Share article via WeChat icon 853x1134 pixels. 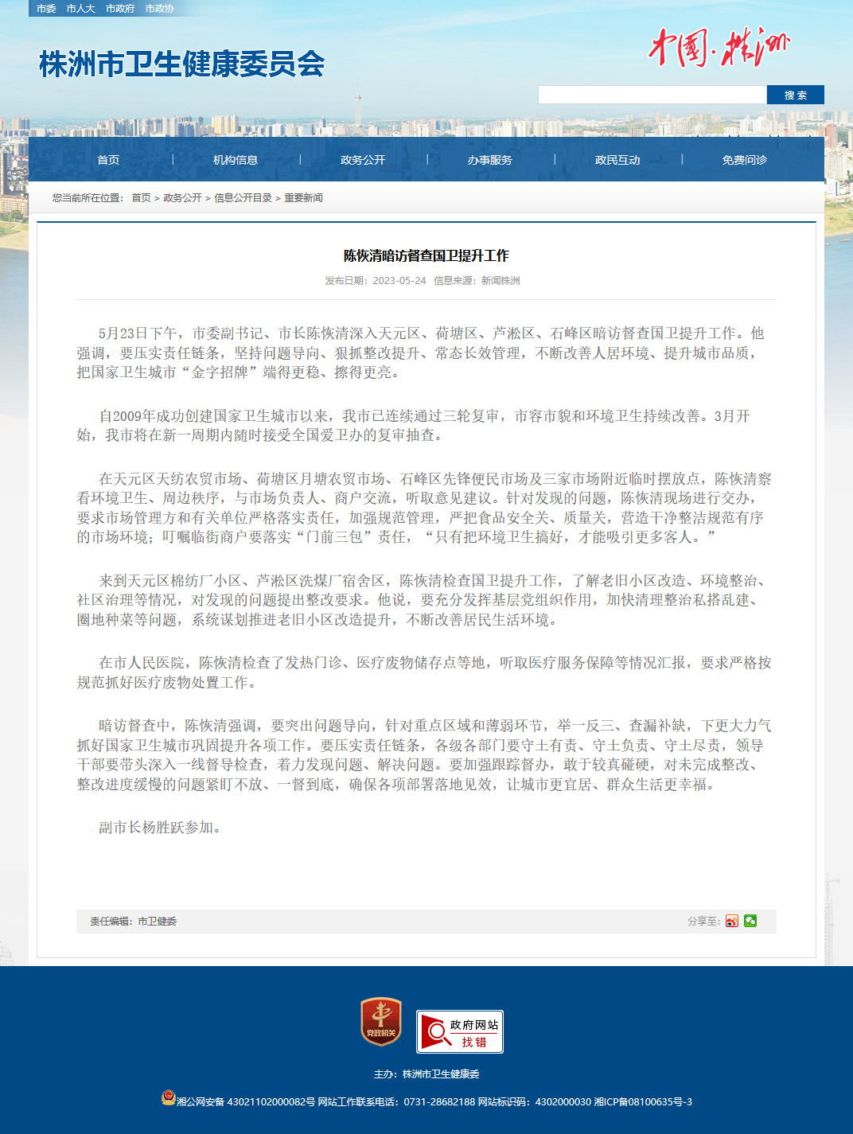point(750,921)
